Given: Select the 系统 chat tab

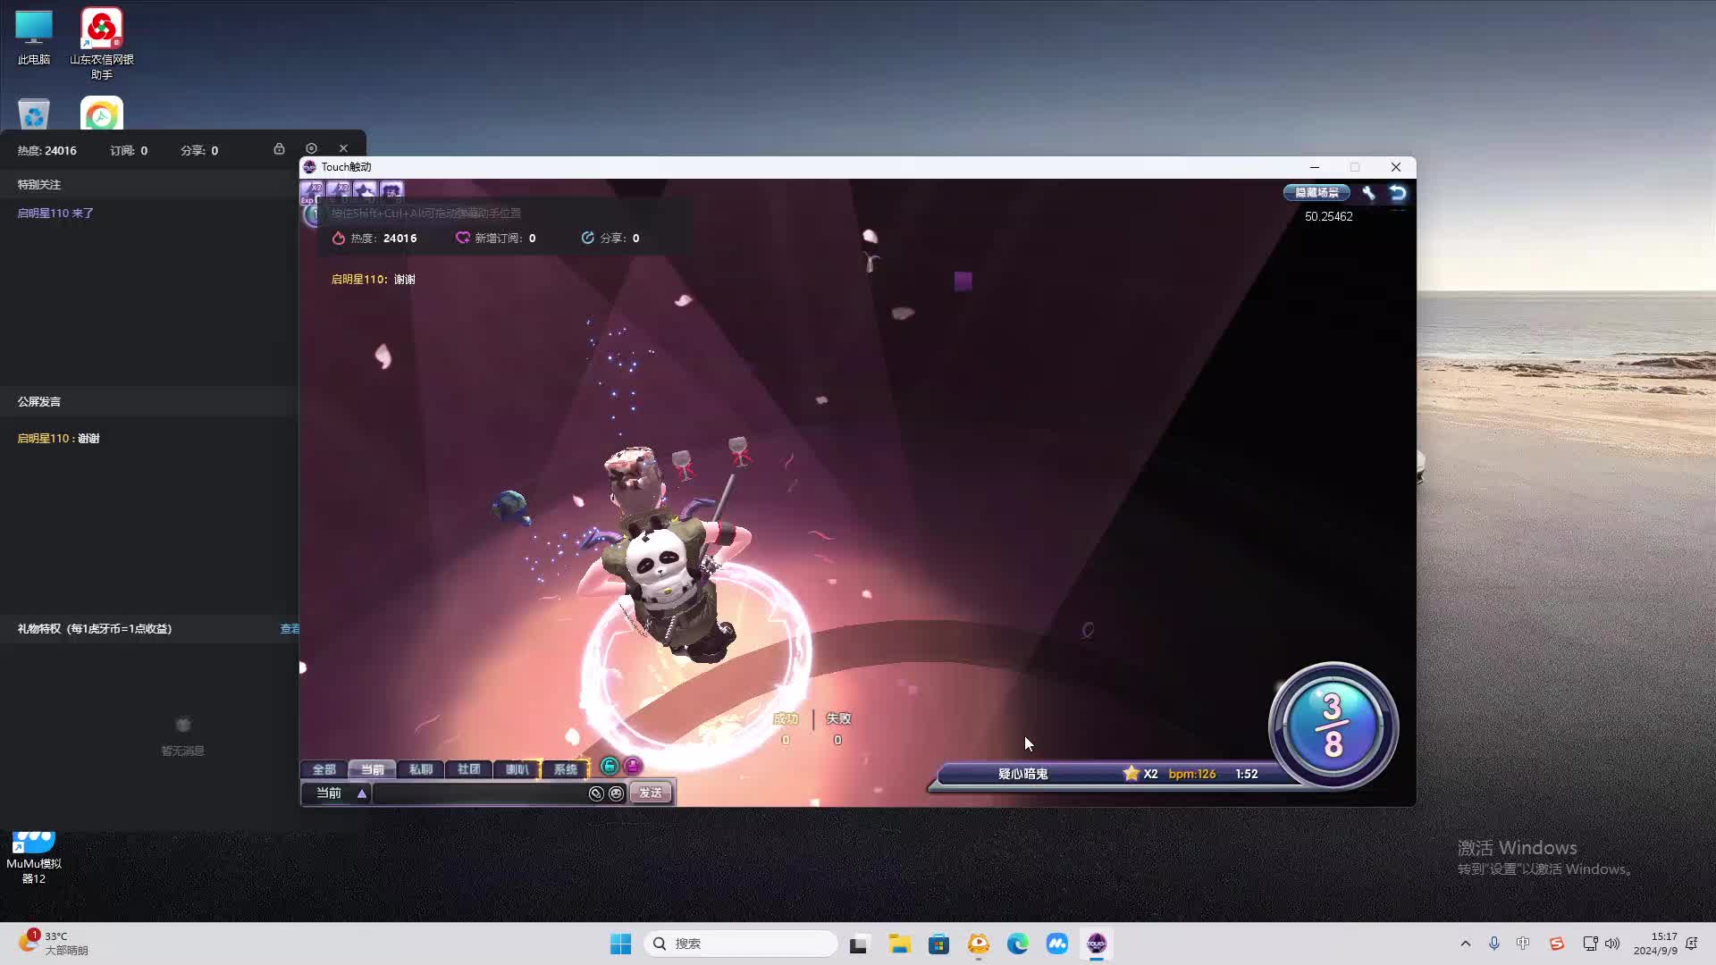Looking at the screenshot, I should click(565, 769).
